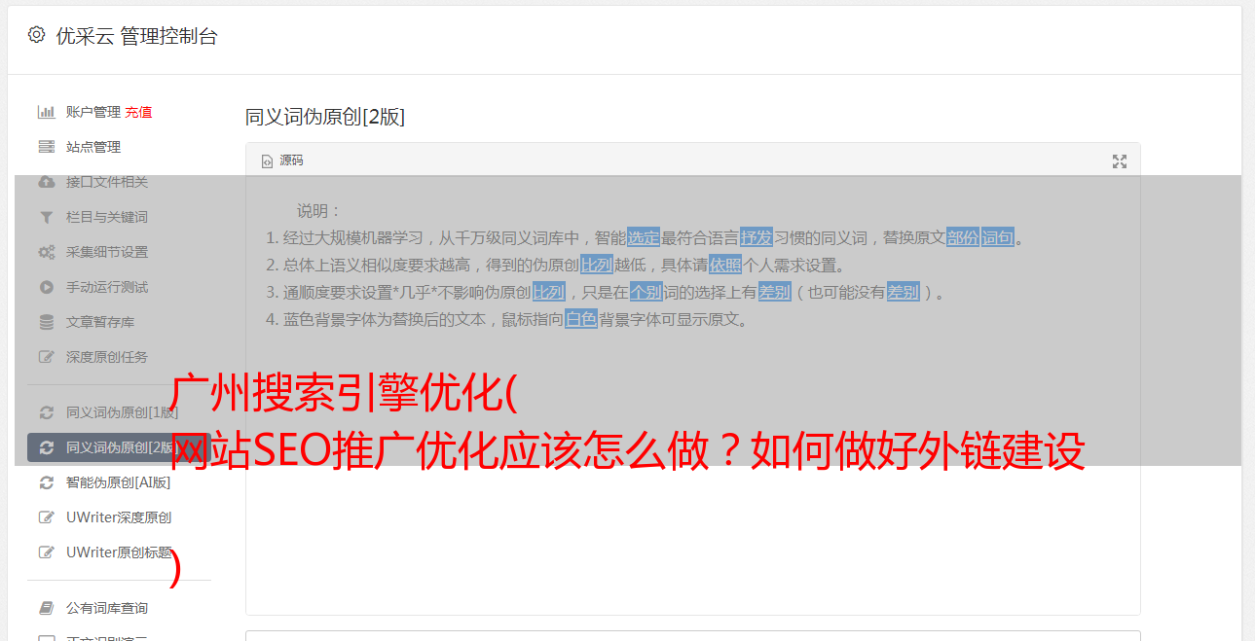Click the 源码 source code button
The width and height of the screenshot is (1255, 641).
282,160
